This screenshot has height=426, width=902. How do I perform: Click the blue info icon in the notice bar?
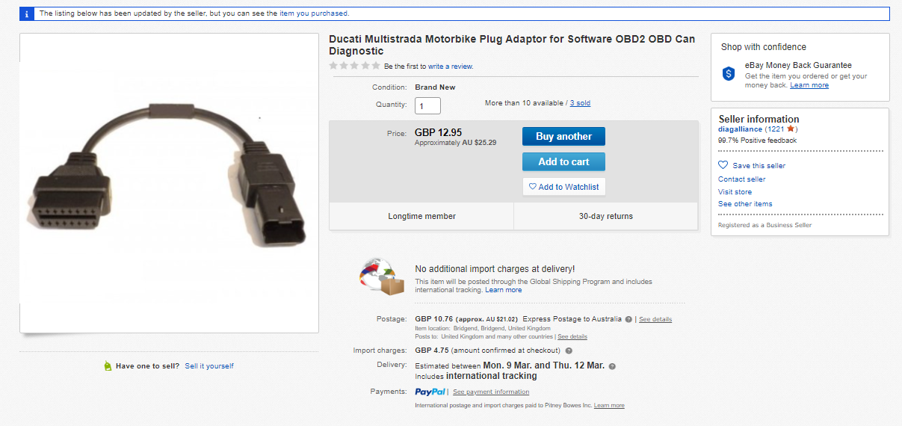tap(27, 13)
